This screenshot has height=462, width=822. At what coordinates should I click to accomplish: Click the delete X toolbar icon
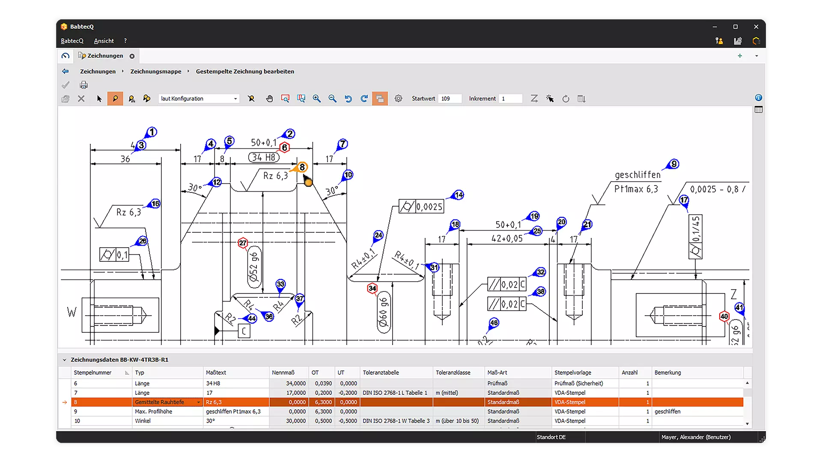pos(81,99)
